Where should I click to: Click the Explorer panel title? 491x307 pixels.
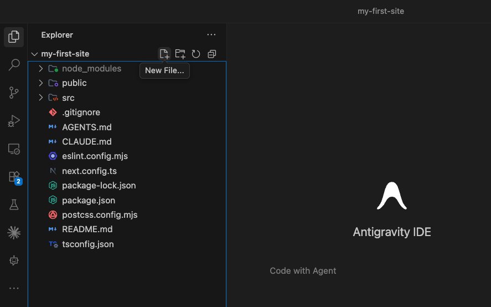tap(57, 35)
